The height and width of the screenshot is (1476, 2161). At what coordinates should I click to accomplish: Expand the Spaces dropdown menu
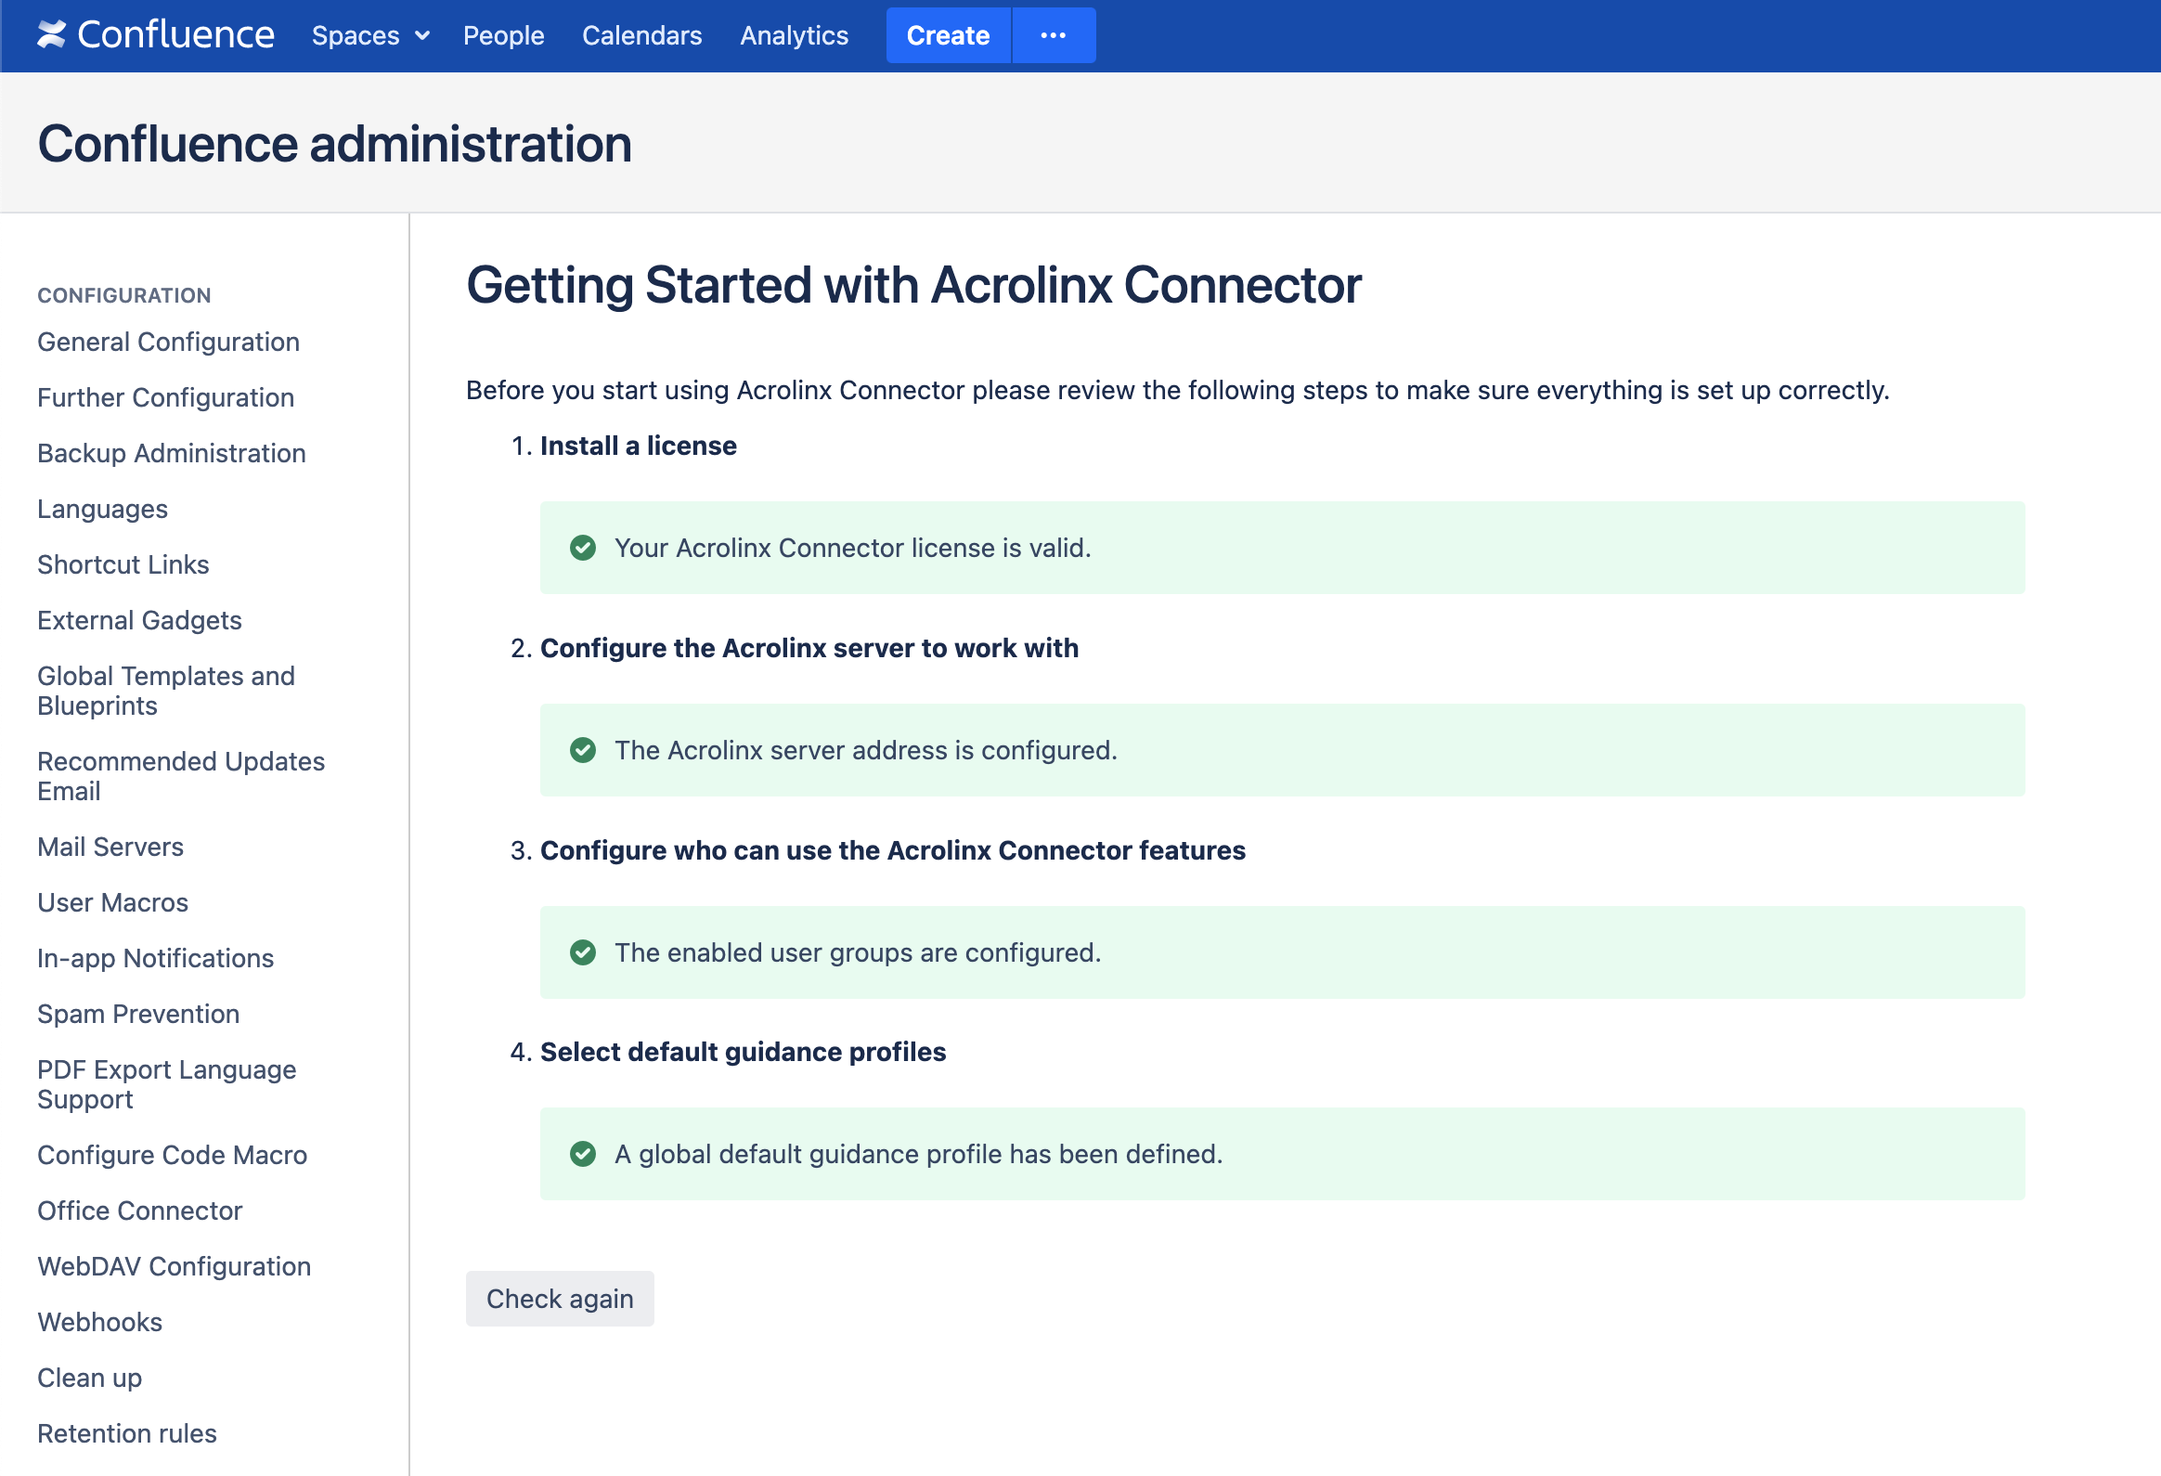(370, 35)
